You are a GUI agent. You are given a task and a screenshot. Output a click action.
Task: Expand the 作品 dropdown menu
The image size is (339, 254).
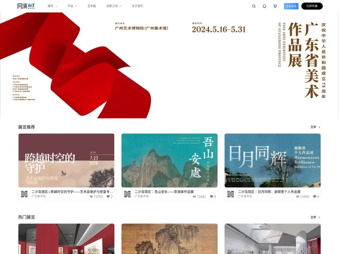(x=72, y=6)
